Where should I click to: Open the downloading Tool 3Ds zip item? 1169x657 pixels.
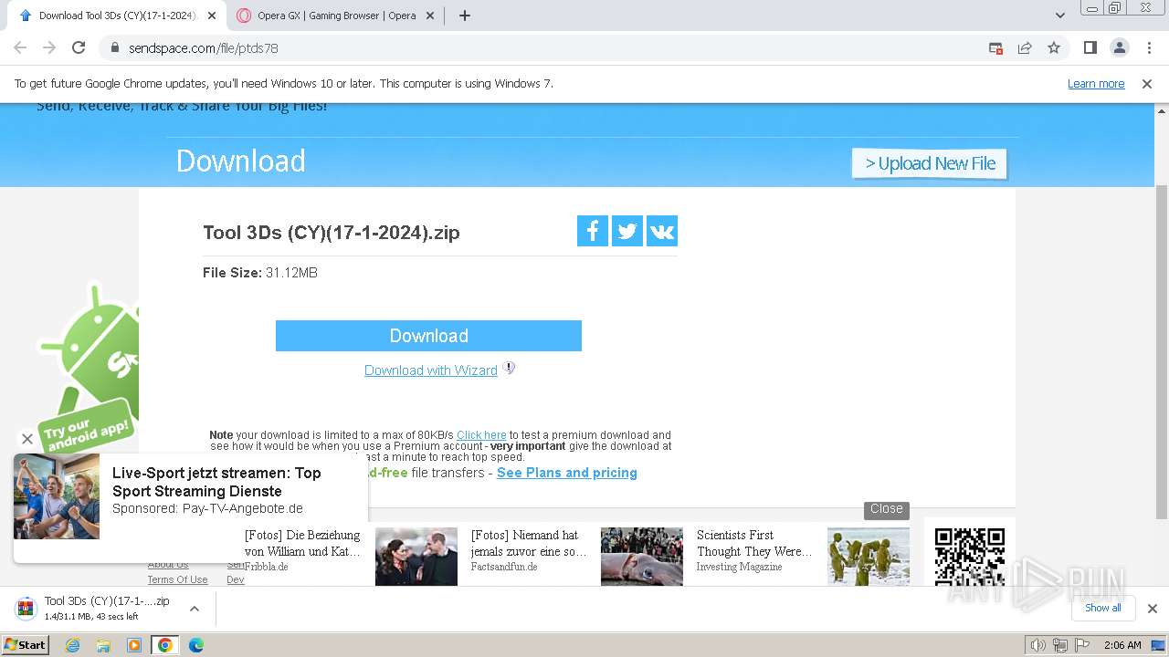94,608
